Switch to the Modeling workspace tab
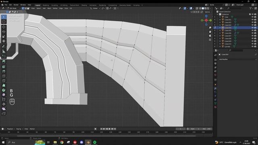This screenshot has height=145, width=258. pyautogui.click(x=46, y=5)
